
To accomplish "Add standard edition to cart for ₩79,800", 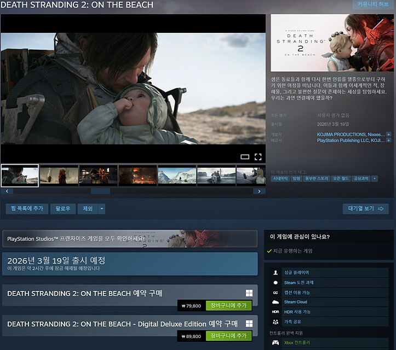I will (x=229, y=306).
